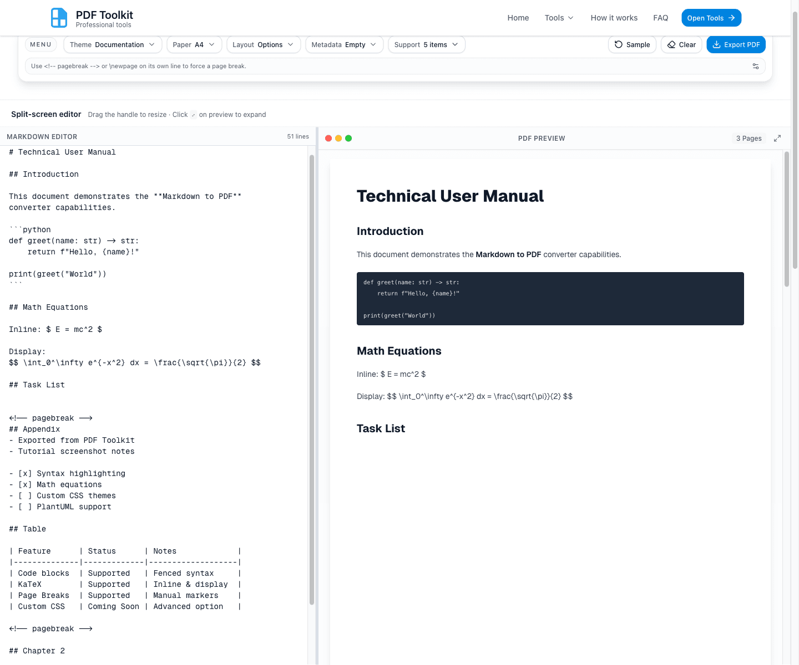Click the expand arrow on the PDF preview
This screenshot has height=665, width=799.
click(777, 138)
